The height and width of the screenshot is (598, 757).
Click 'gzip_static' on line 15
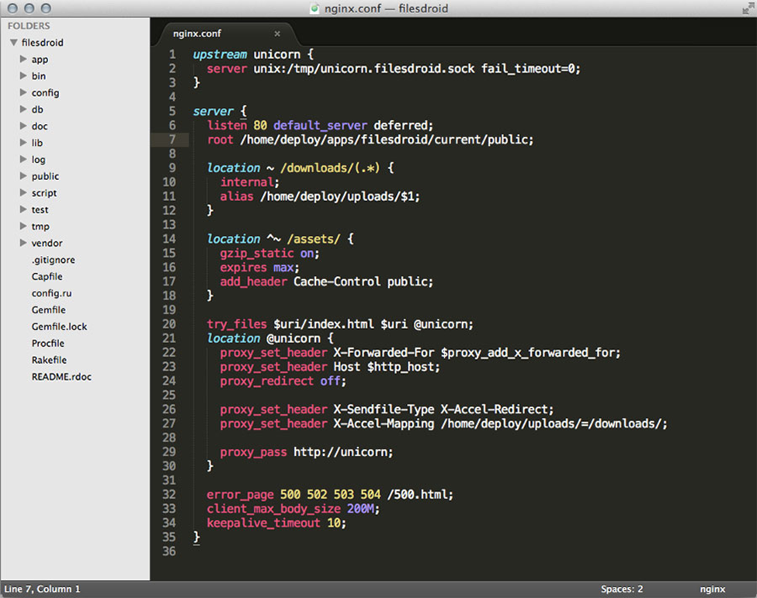(257, 253)
